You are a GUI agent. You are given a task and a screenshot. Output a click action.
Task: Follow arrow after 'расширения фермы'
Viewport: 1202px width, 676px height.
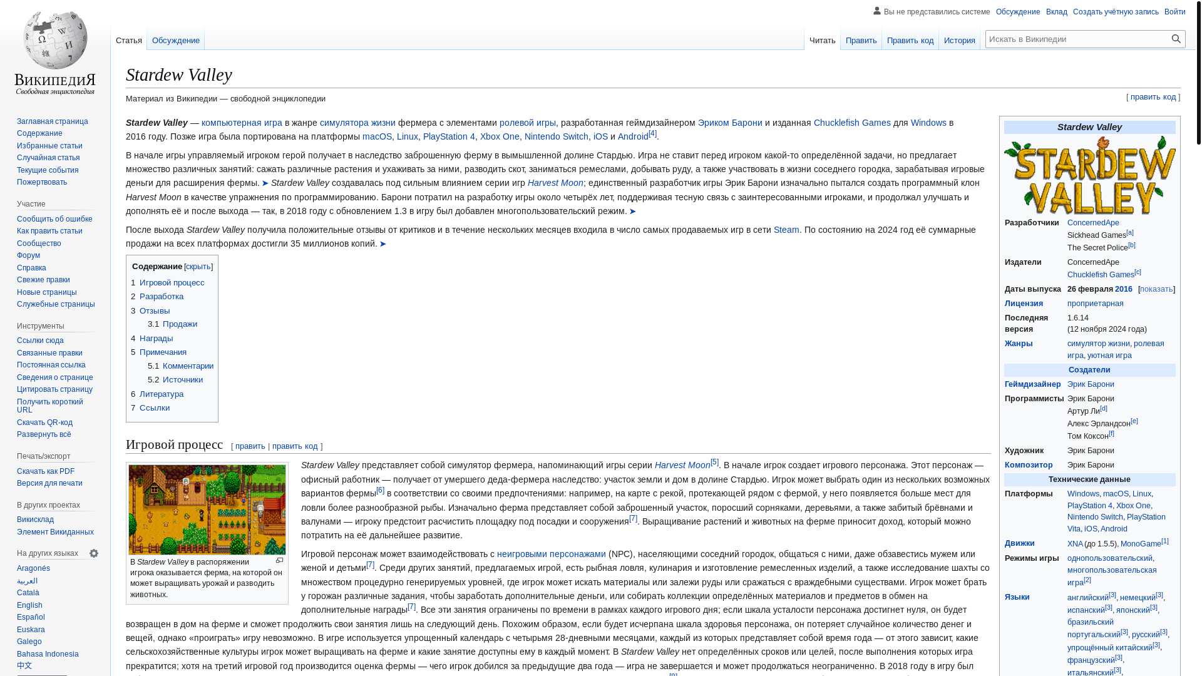(265, 183)
